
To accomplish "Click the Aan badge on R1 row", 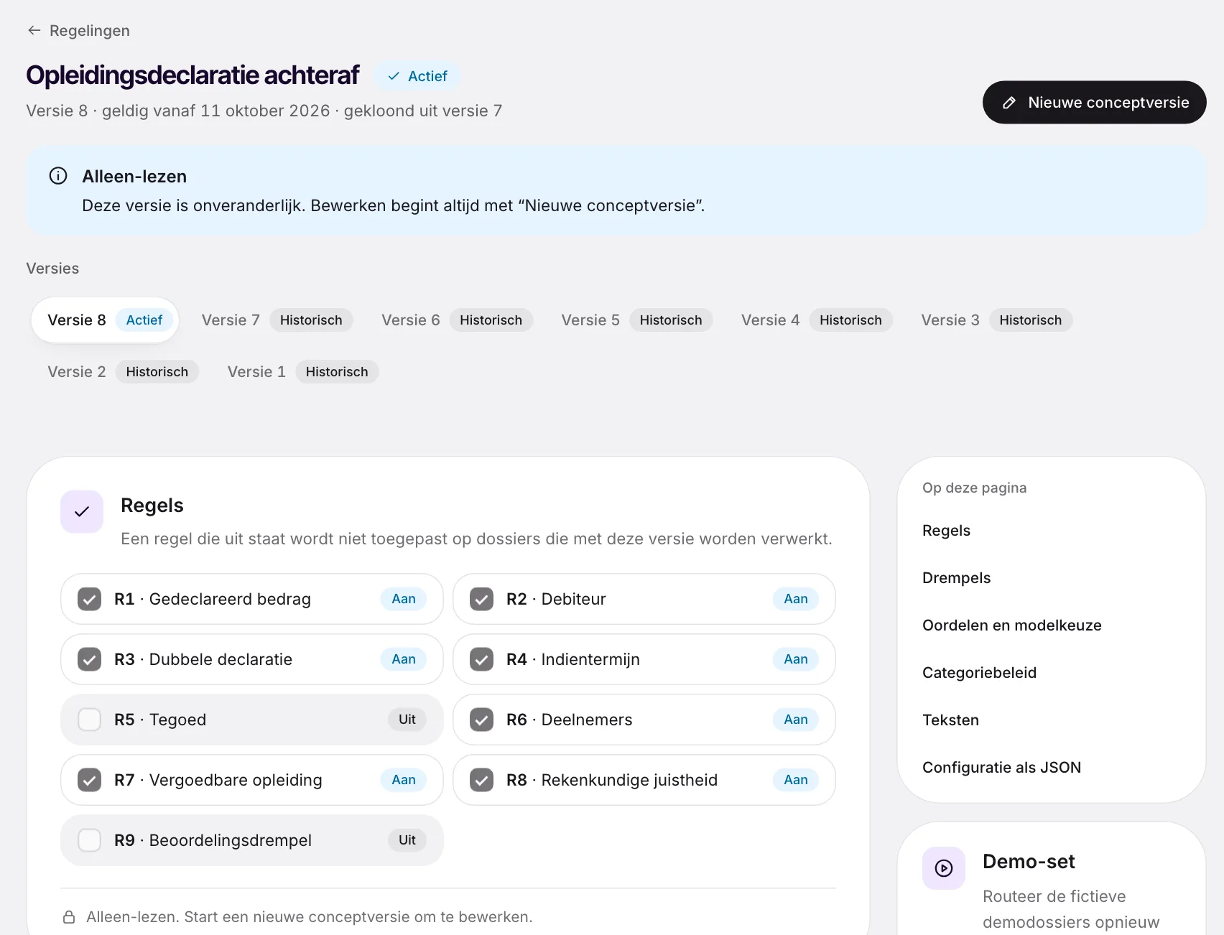I will click(404, 599).
